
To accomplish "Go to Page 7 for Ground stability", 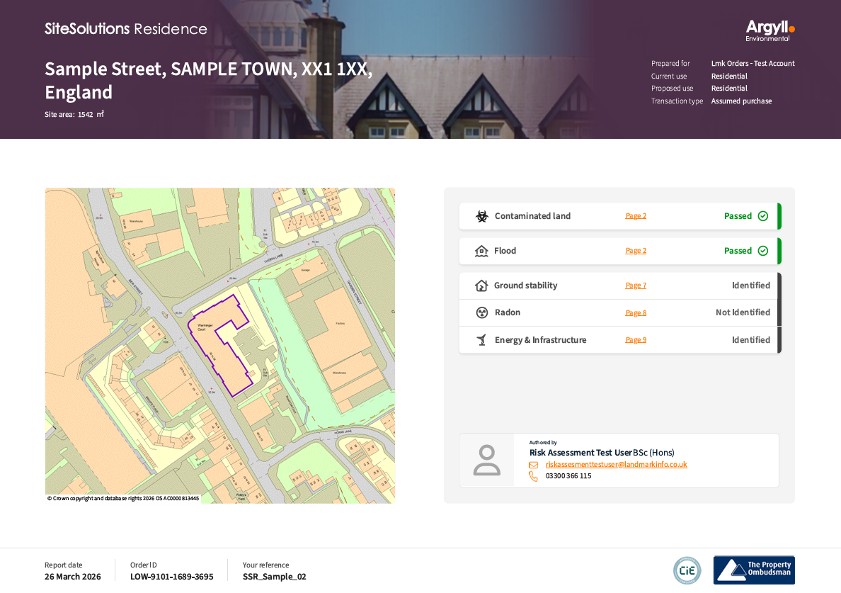I will click(x=636, y=286).
